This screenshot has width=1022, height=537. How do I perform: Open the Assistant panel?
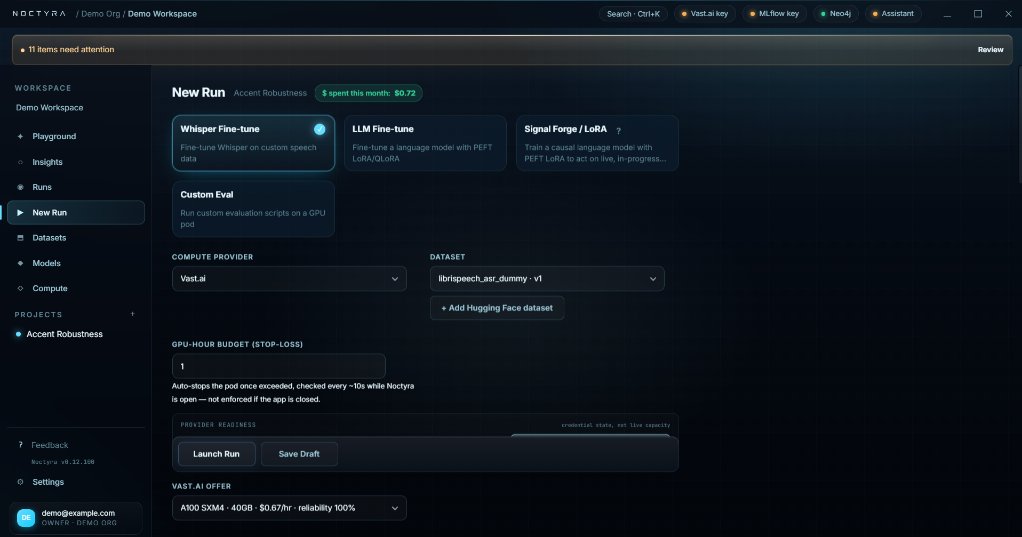pyautogui.click(x=893, y=14)
